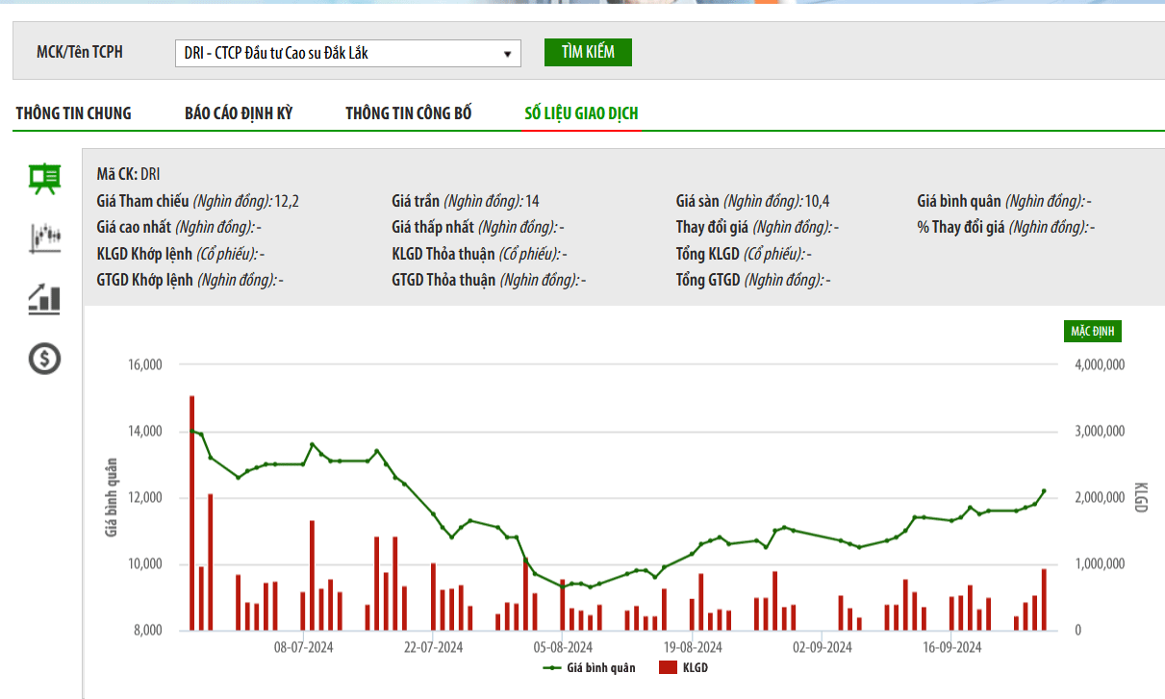Click the 08-07-2024 date axis label
The image size is (1165, 699).
[x=303, y=648]
